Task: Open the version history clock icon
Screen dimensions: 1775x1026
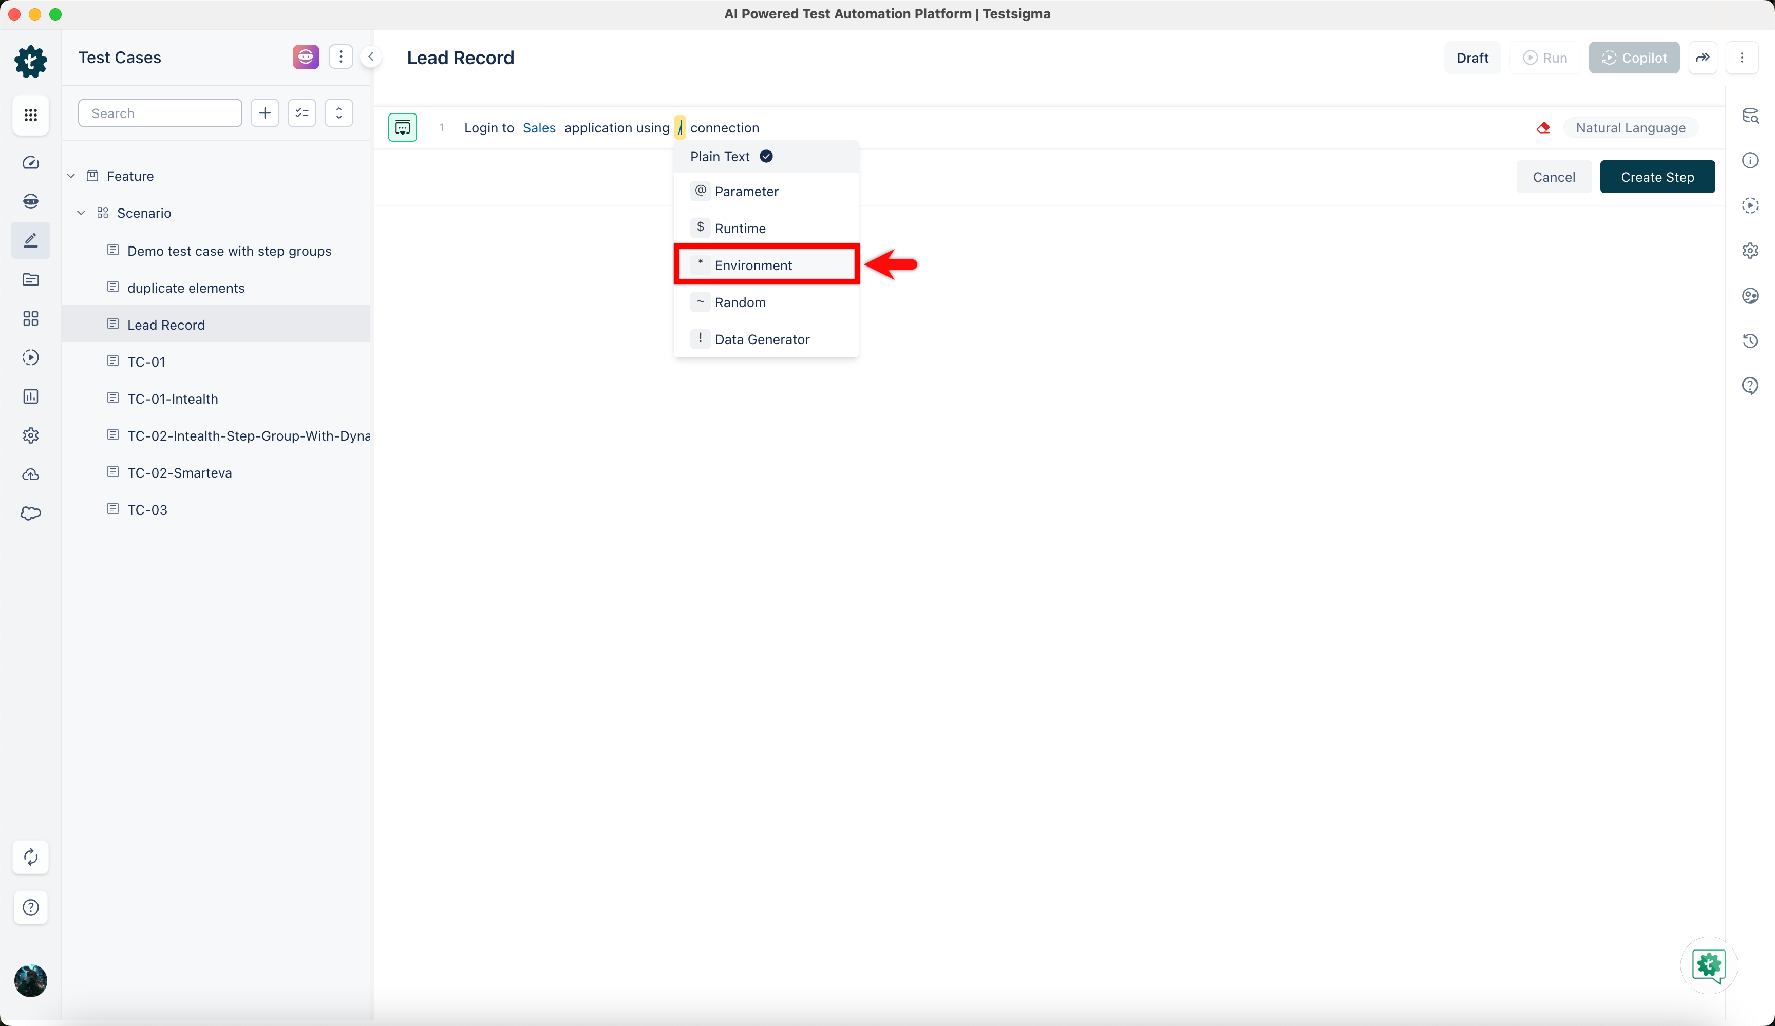Action: [x=1750, y=341]
